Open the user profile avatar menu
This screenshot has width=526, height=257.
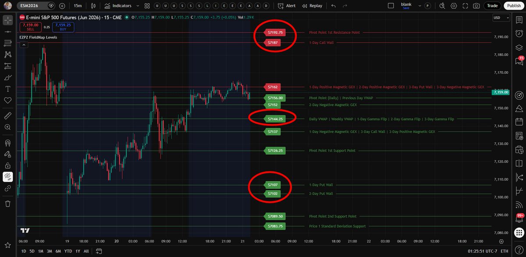pos(7,6)
